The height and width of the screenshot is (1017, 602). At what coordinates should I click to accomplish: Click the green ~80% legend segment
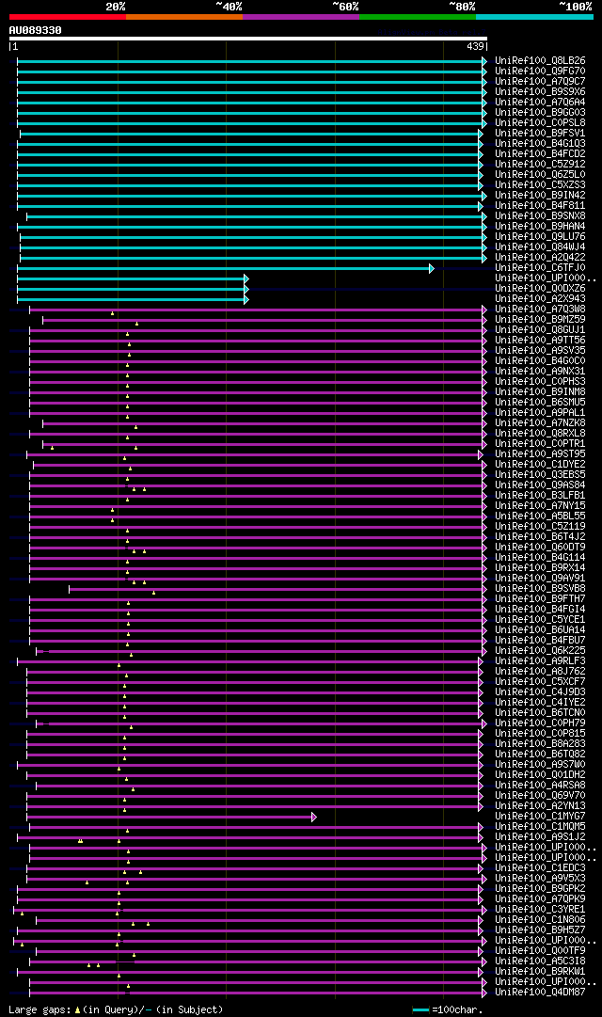(418, 17)
